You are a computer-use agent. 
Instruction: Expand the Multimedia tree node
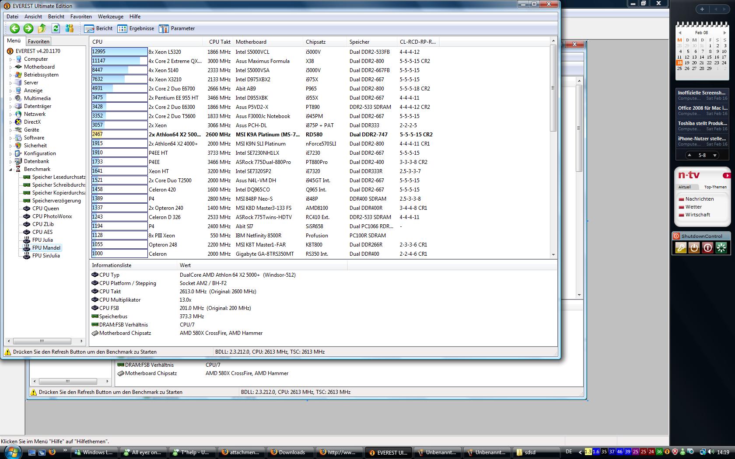point(11,98)
